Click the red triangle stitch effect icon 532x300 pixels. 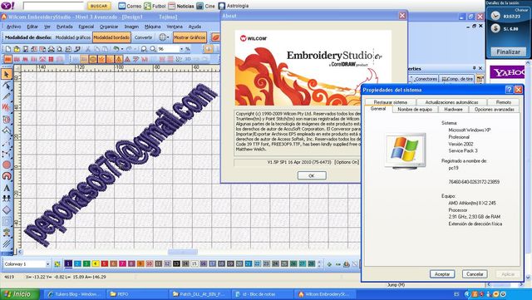point(127,59)
